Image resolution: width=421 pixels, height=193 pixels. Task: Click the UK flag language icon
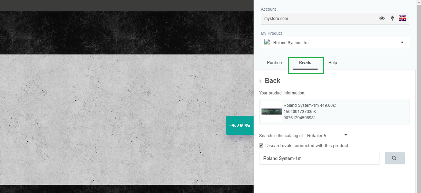point(402,18)
